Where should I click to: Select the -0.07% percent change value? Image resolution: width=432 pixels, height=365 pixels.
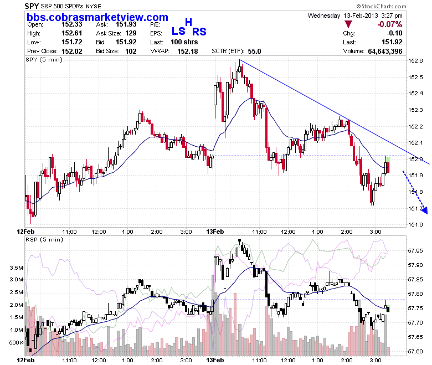[x=389, y=24]
